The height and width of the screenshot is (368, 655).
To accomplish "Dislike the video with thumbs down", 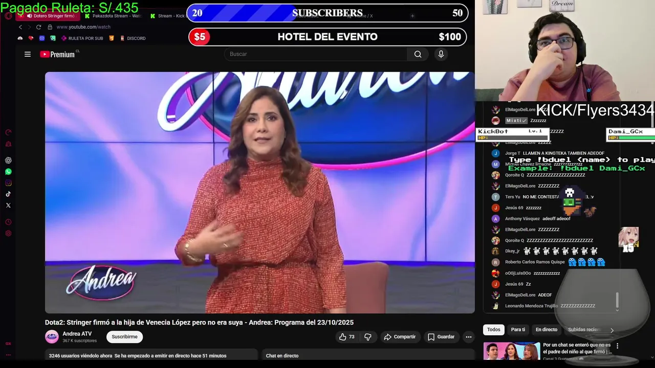I will point(368,337).
